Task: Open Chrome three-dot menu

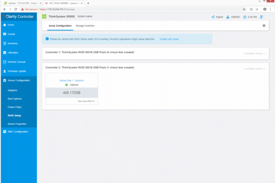Action: point(270,9)
